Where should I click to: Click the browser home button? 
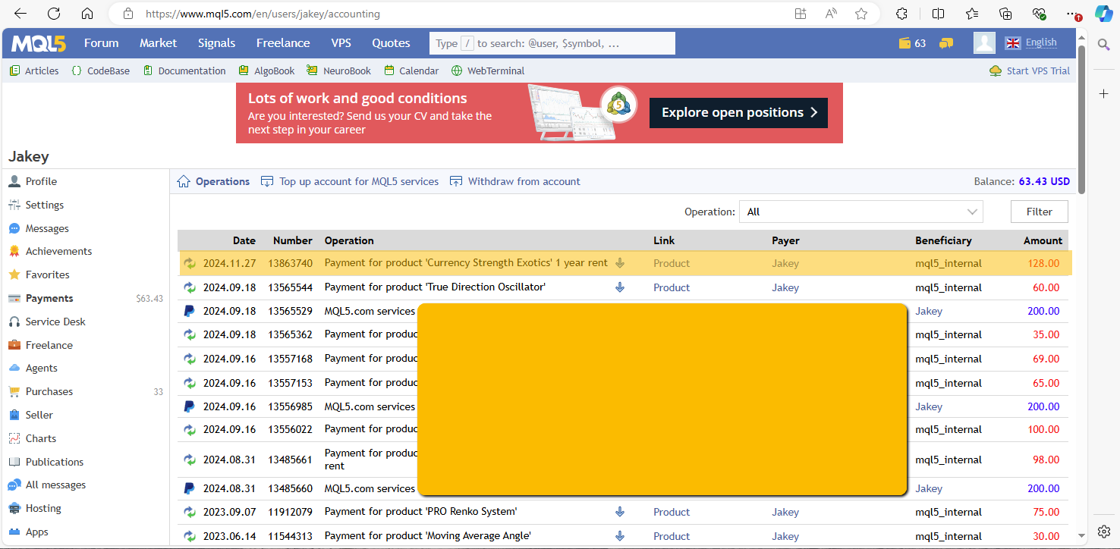tap(87, 14)
